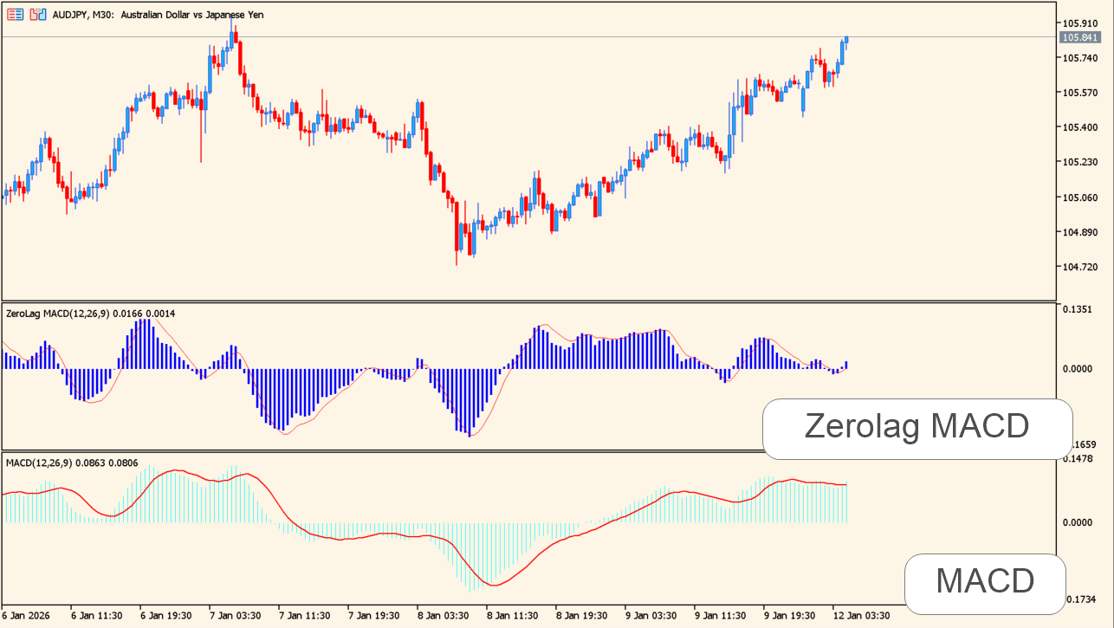This screenshot has height=628, width=1114.
Task: Click the 105.230 price axis level
Action: tap(1079, 163)
